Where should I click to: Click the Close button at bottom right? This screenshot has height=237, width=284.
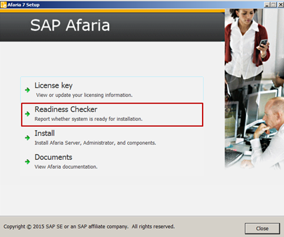pyautogui.click(x=262, y=228)
